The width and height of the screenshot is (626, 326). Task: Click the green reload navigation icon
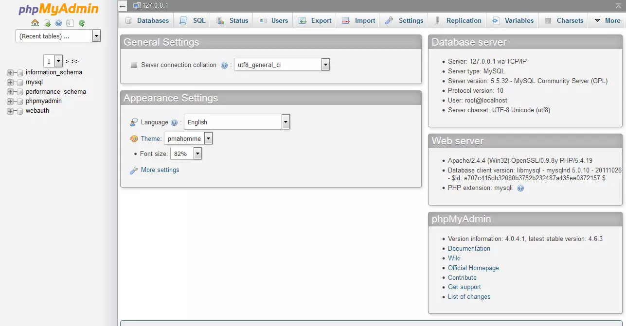coord(82,23)
